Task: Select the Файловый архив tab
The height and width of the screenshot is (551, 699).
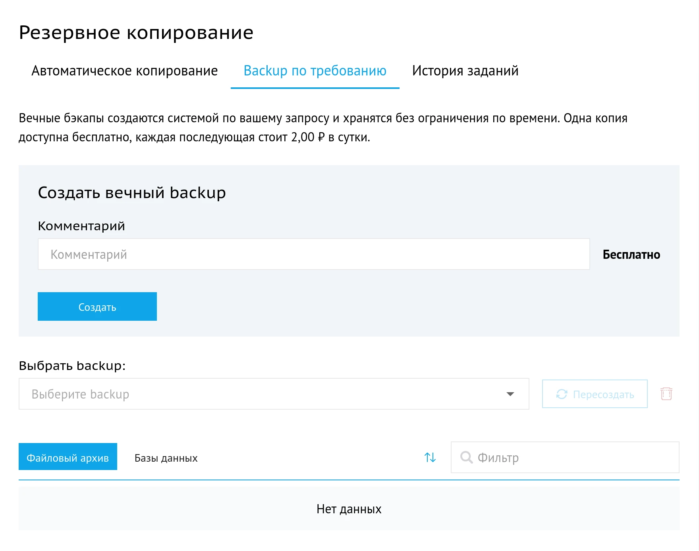Action: (x=68, y=457)
